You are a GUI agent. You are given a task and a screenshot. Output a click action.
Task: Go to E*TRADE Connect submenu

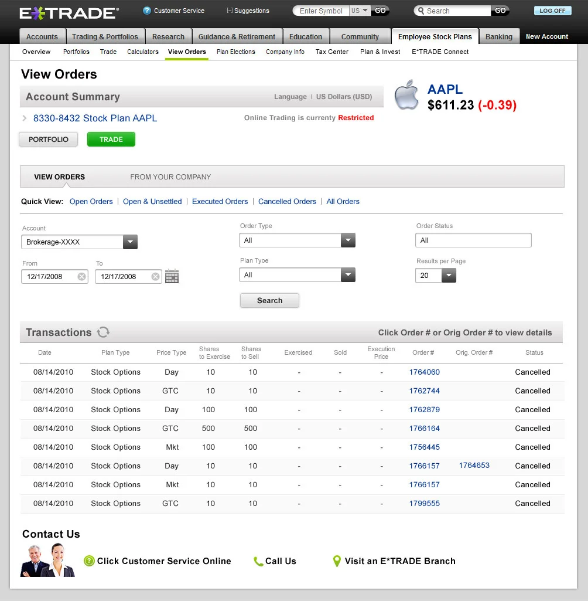440,52
